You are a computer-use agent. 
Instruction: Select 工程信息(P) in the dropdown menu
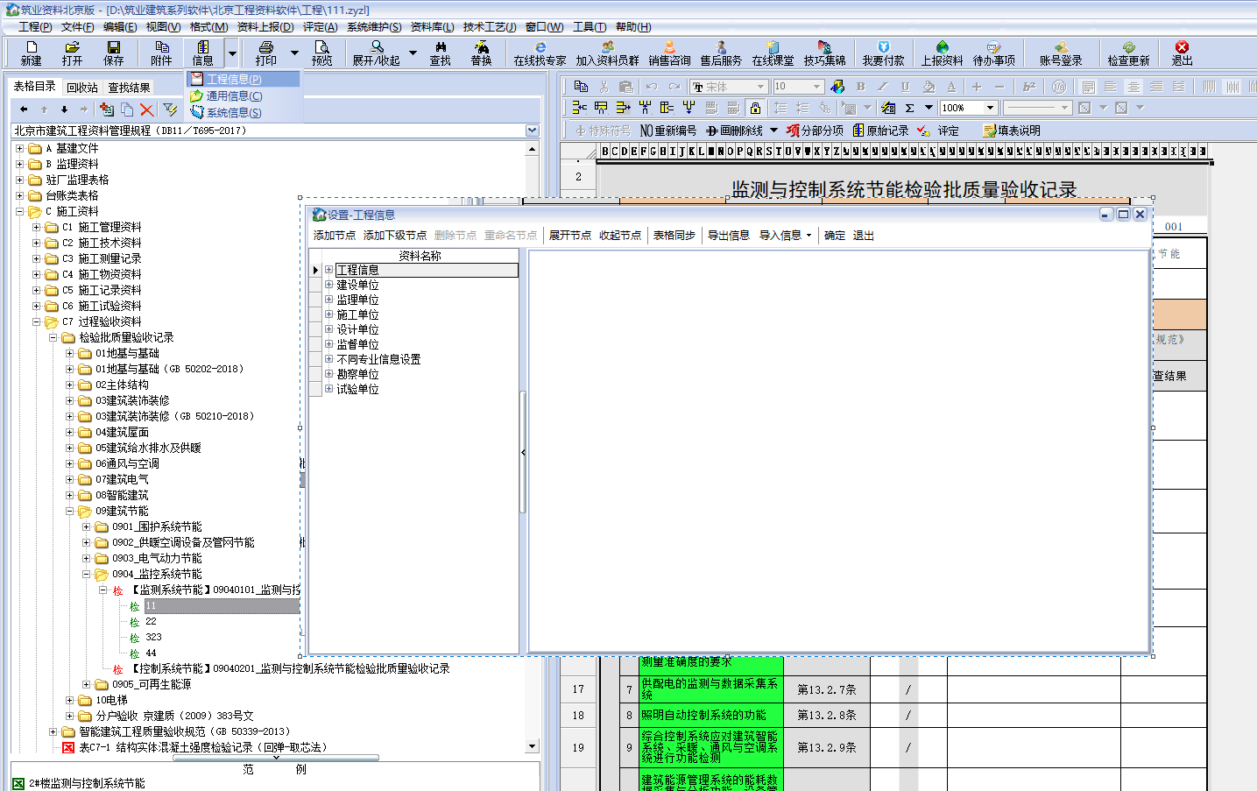244,79
